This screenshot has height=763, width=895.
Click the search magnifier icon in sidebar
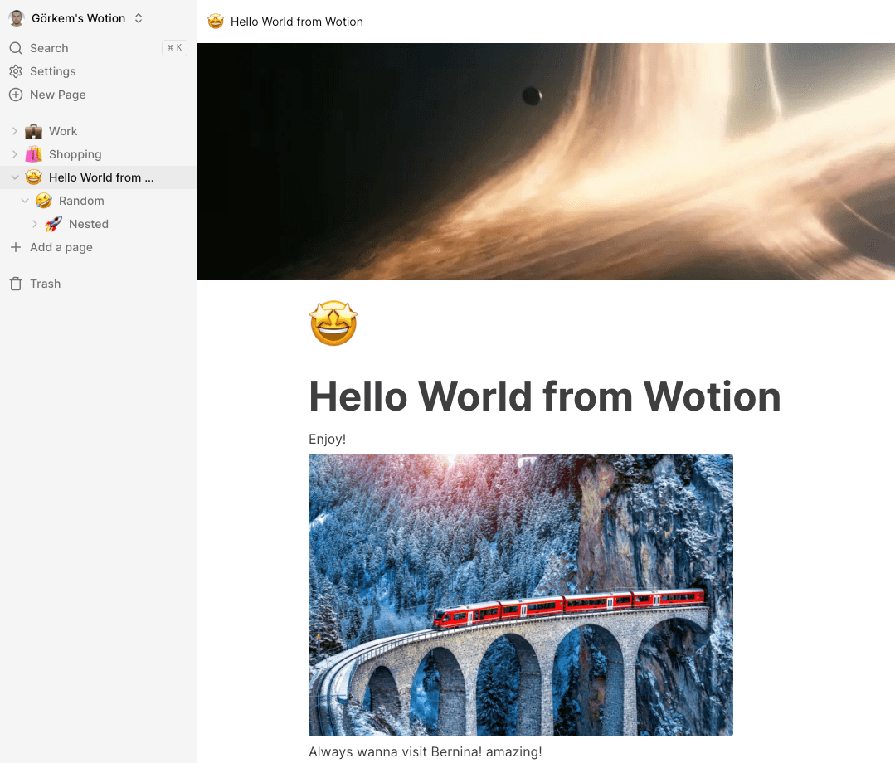pyautogui.click(x=16, y=48)
